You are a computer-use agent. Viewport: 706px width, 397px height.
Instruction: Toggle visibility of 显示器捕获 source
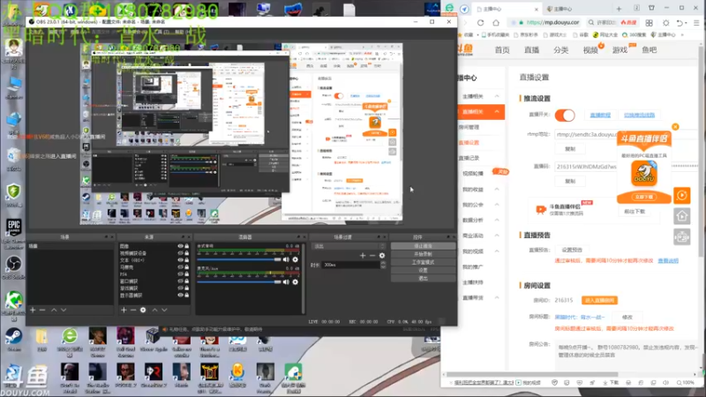[181, 296]
